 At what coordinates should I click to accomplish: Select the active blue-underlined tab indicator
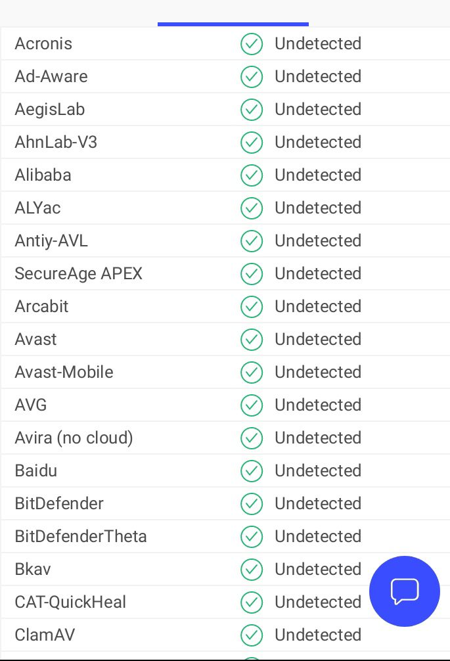(x=233, y=24)
